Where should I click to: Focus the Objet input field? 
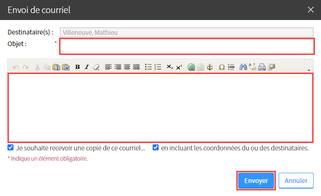tap(187, 46)
